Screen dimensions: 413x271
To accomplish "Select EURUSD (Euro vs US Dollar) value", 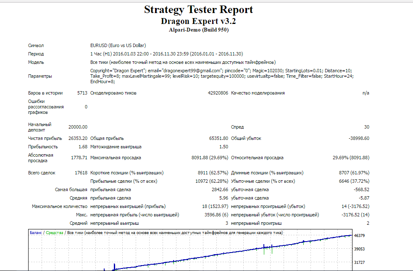I will point(118,45).
